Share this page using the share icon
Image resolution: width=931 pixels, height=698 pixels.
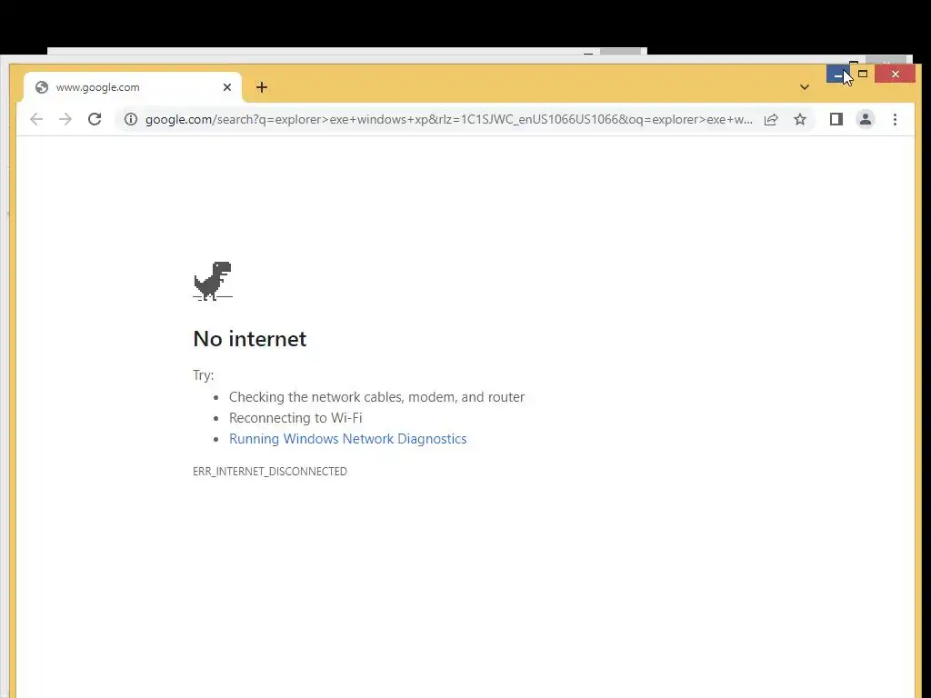(771, 119)
